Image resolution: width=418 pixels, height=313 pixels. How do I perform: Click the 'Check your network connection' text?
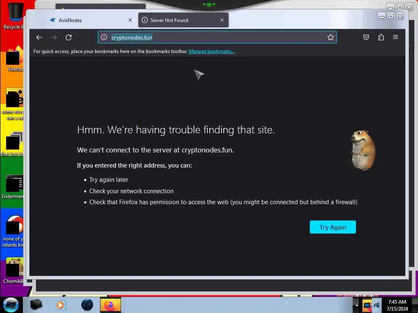pyautogui.click(x=131, y=191)
